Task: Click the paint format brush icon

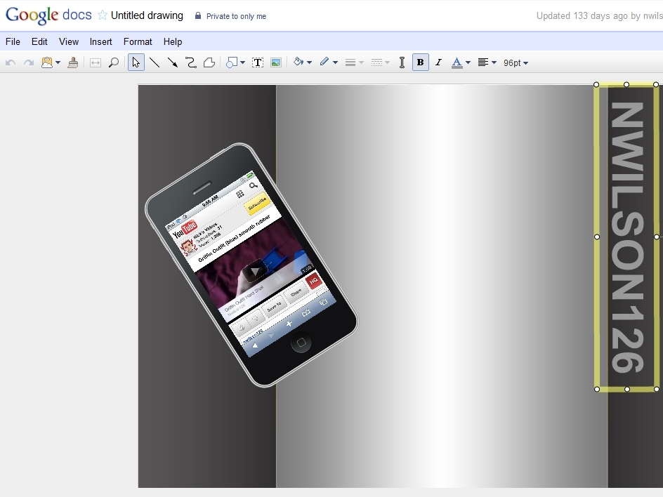Action: click(73, 62)
